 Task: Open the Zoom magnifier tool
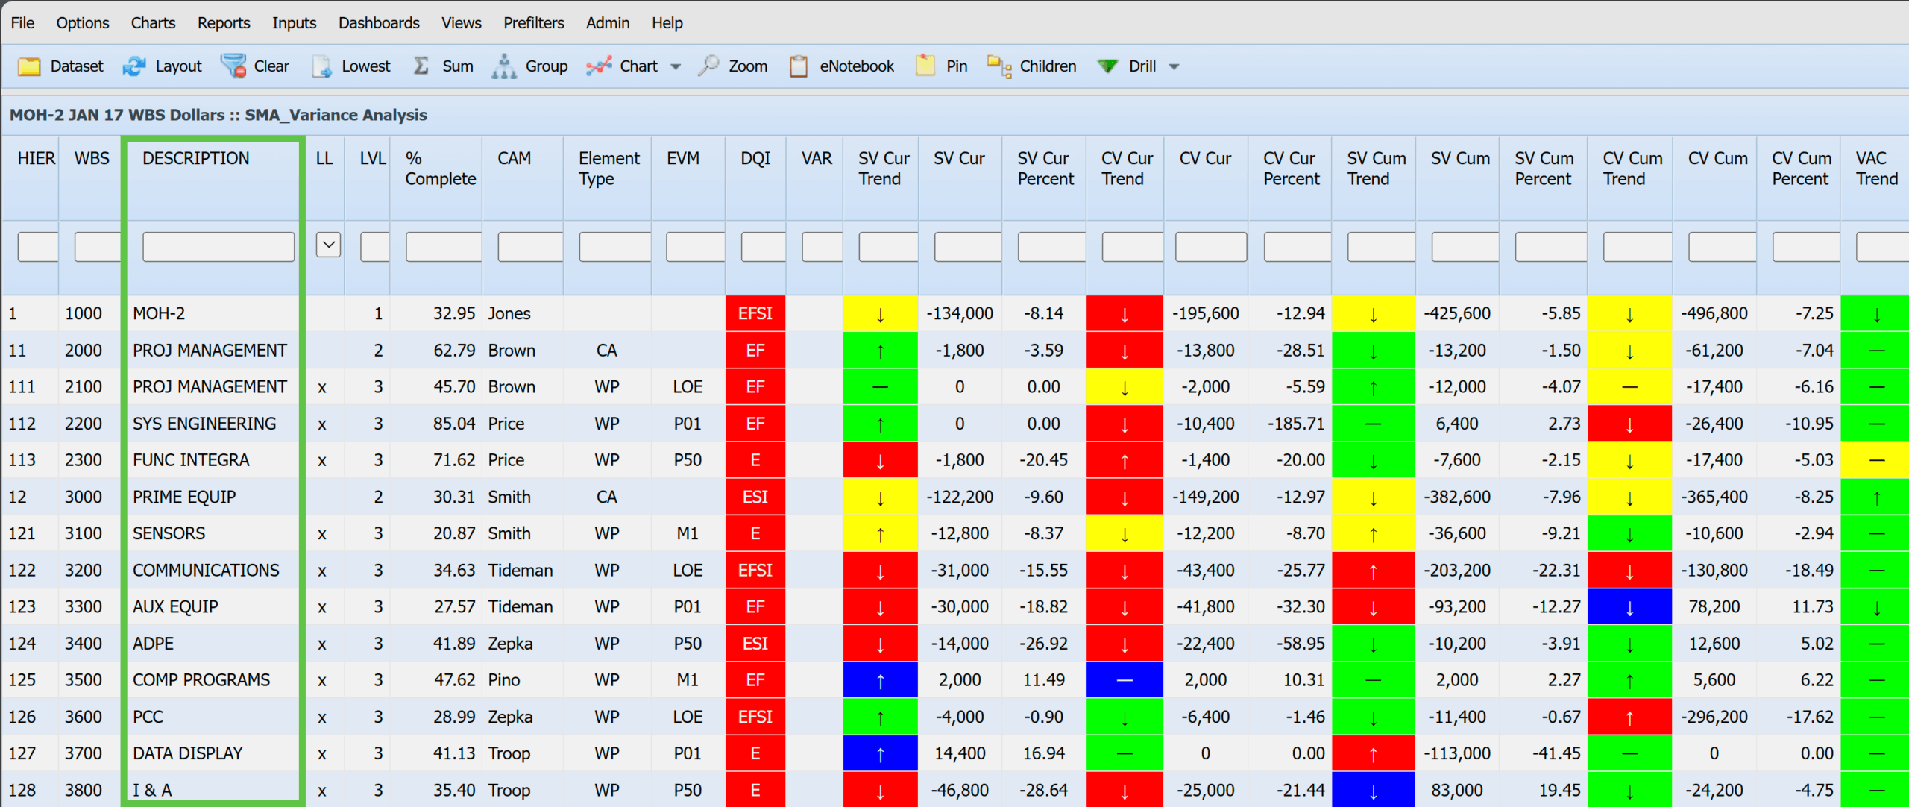click(x=708, y=66)
